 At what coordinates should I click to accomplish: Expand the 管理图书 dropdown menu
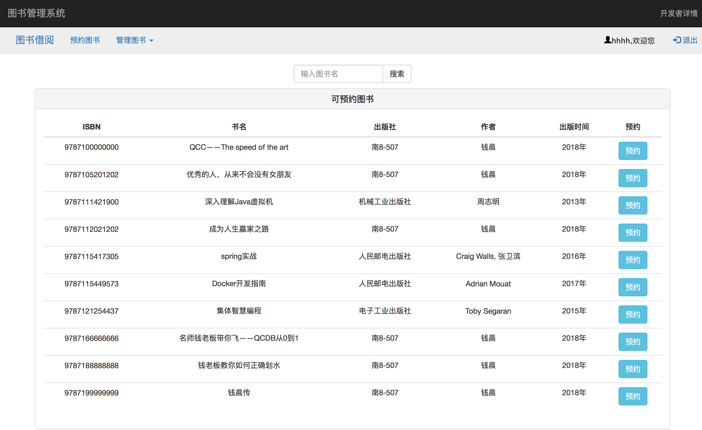tap(135, 40)
